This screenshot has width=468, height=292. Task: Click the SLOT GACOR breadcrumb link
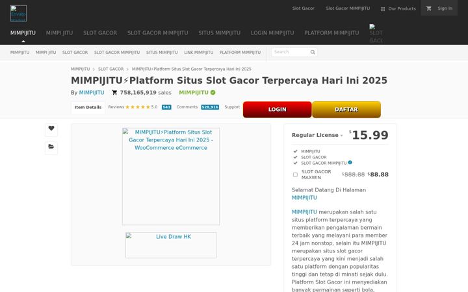pos(110,69)
